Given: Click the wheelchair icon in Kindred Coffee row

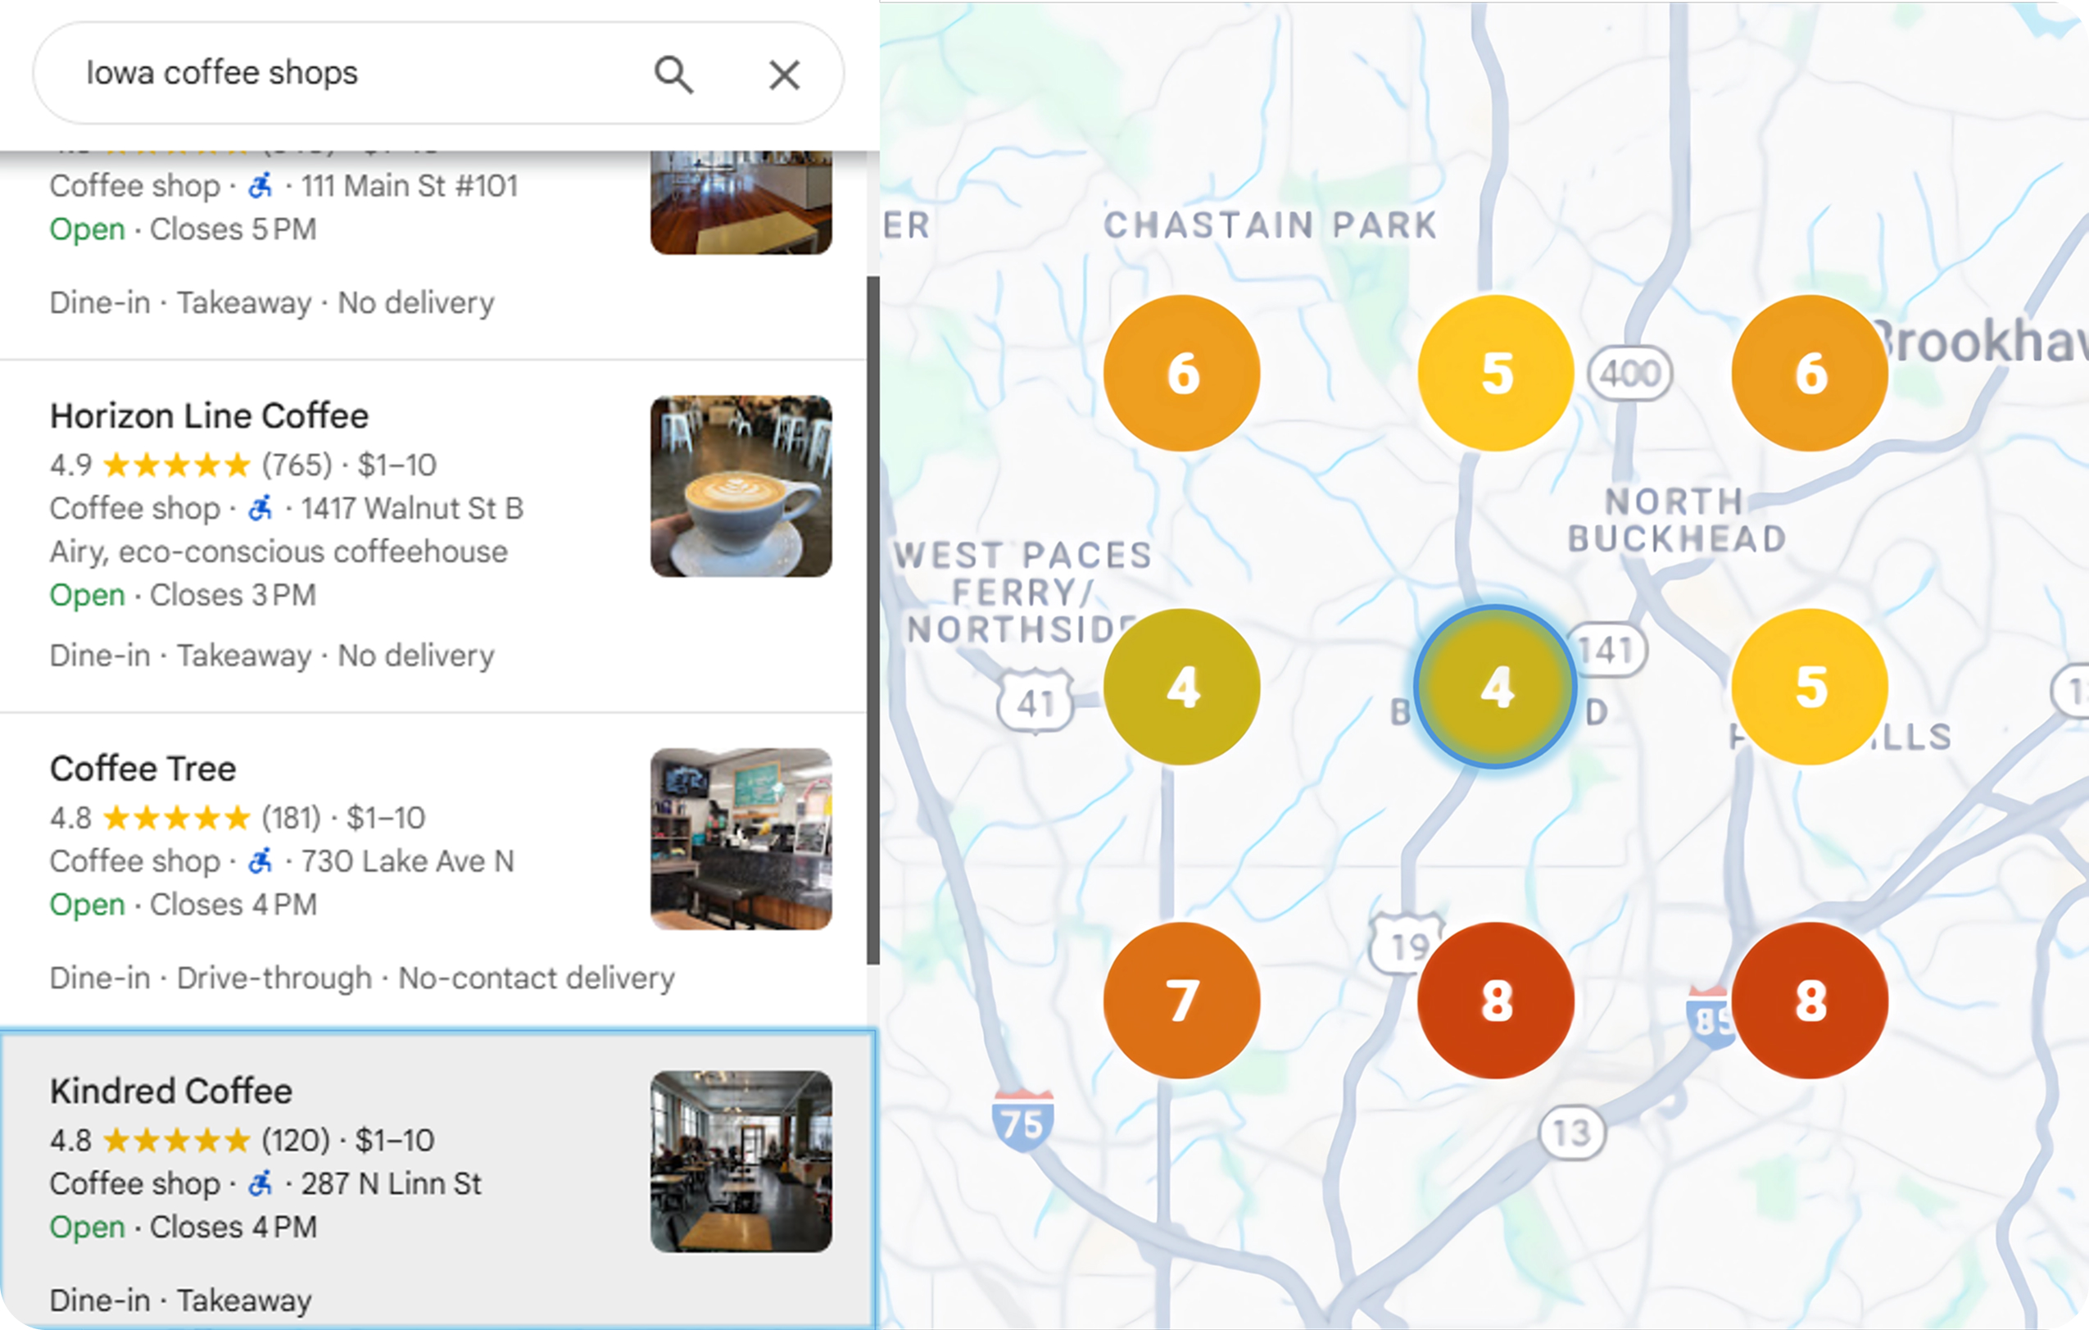Looking at the screenshot, I should click(x=261, y=1183).
